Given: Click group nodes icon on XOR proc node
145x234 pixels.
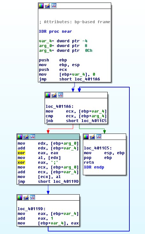Looking at the screenshot, I should [x=54, y=6].
